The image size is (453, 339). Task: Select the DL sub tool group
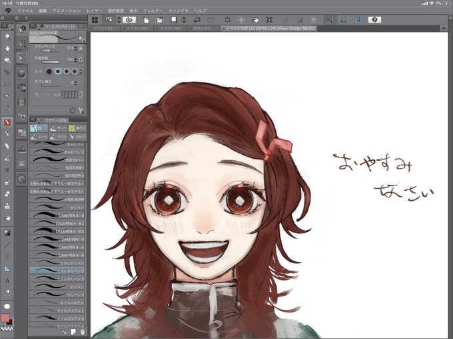pyautogui.click(x=39, y=128)
